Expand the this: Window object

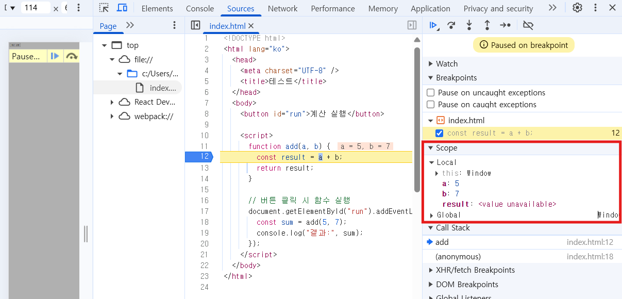coord(437,173)
